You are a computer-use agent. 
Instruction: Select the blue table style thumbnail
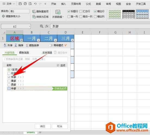[x=142, y=14]
